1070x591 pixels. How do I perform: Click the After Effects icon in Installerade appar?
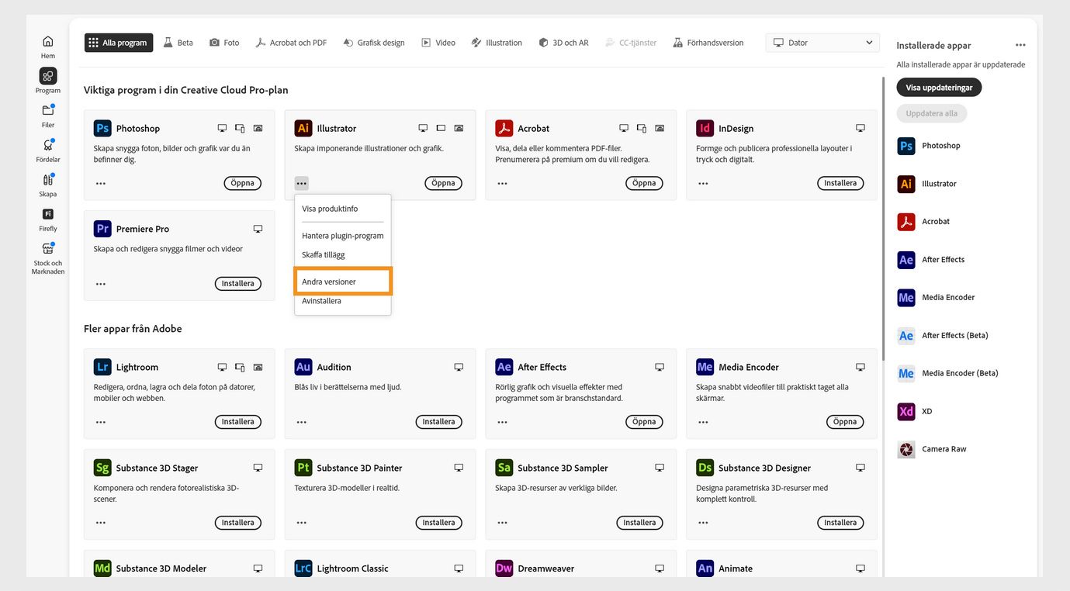click(x=906, y=260)
